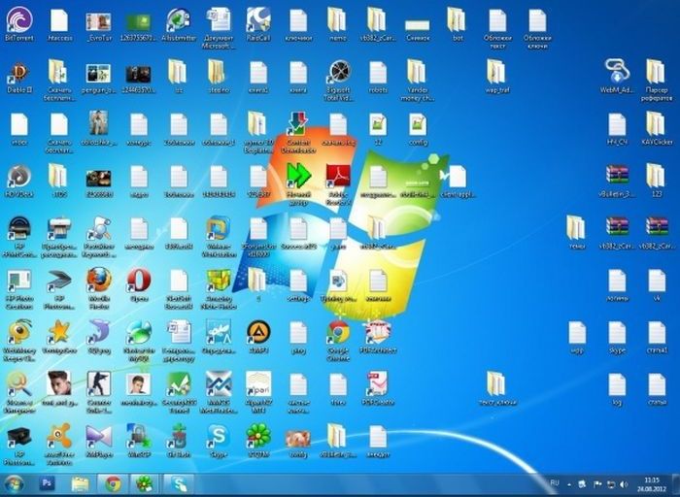Open the Windows Start menu
The image size is (680, 497).
click(x=15, y=482)
